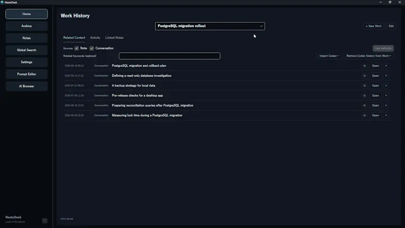
Task: Minimize the NestoDesk window
Action: (x=381, y=2)
